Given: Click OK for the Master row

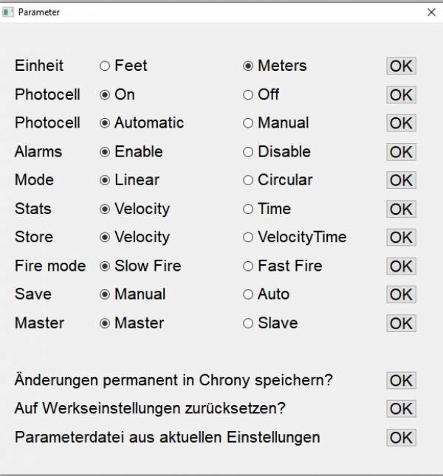Looking at the screenshot, I should [401, 323].
